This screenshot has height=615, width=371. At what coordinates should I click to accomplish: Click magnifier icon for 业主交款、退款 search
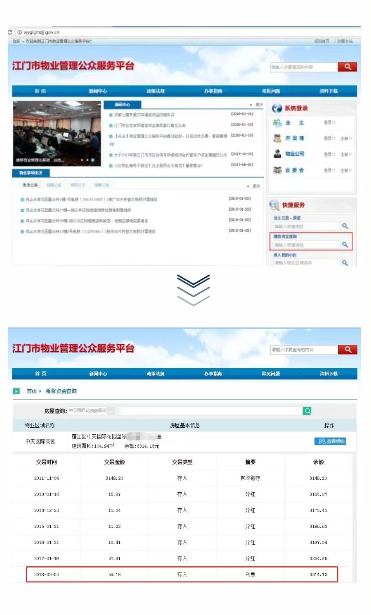[x=345, y=226]
